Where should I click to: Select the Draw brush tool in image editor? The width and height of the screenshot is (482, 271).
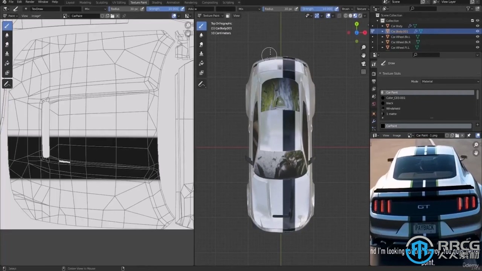coord(7,26)
